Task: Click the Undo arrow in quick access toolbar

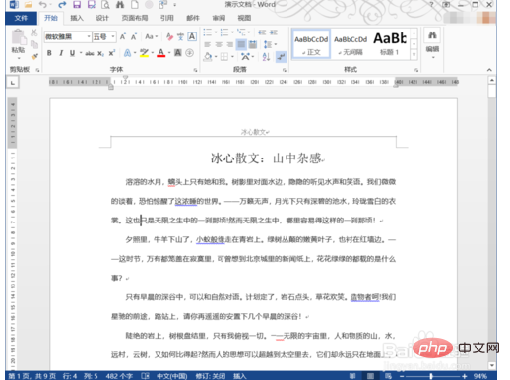Action: [x=42, y=5]
